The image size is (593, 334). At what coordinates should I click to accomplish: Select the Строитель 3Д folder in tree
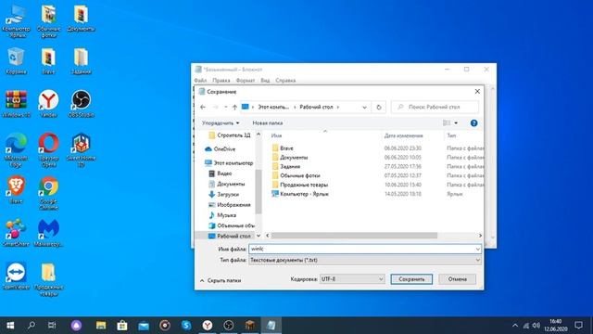pyautogui.click(x=230, y=135)
